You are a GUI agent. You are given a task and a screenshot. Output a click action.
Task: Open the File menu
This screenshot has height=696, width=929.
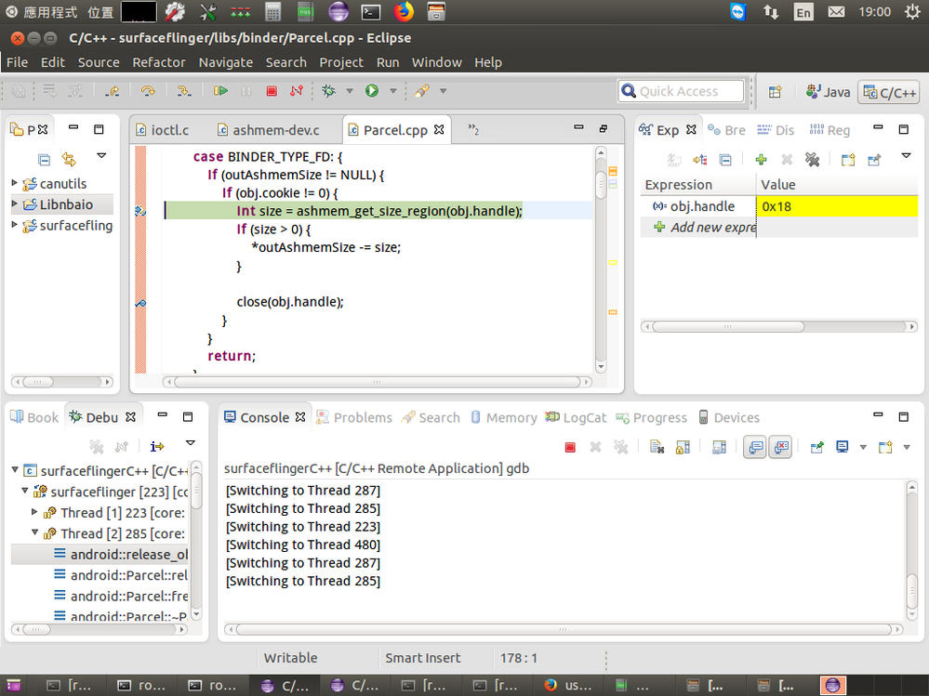point(17,62)
